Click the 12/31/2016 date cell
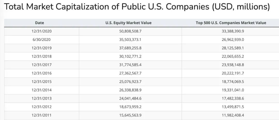Screen dimensions: 279x120 coord(42,73)
